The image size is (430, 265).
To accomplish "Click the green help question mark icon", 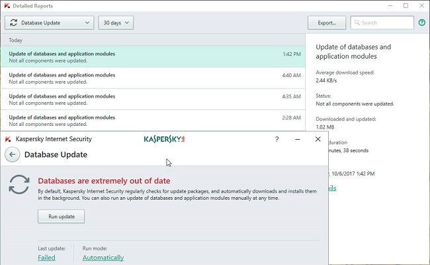I will (x=421, y=22).
